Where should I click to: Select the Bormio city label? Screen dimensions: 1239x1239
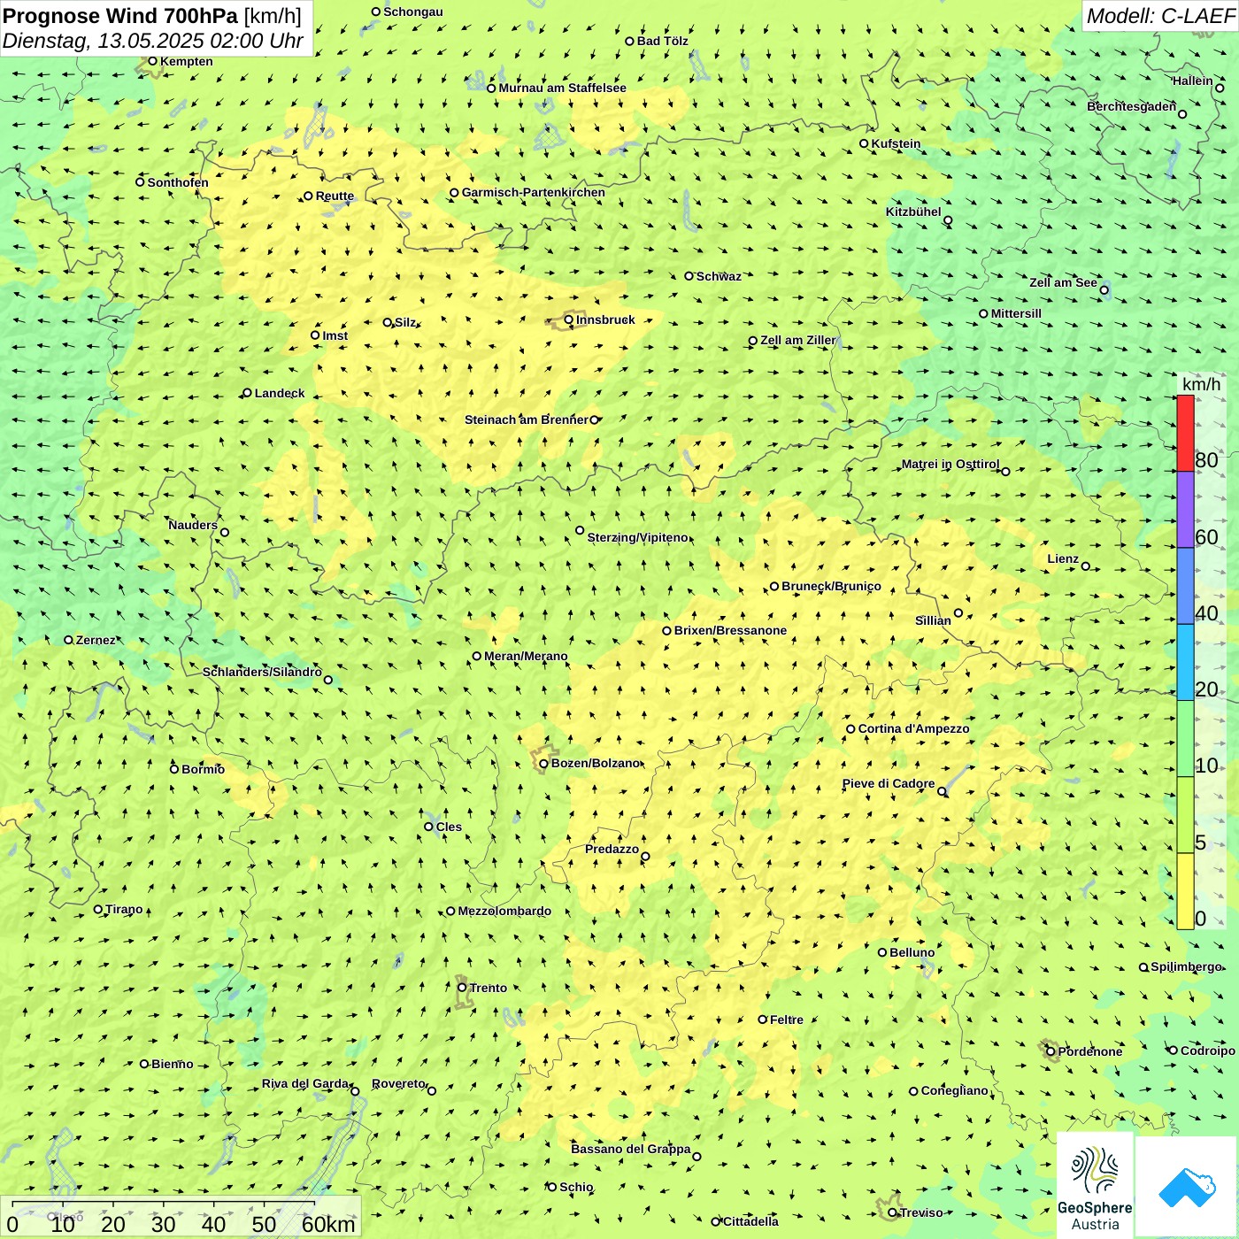click(x=203, y=769)
